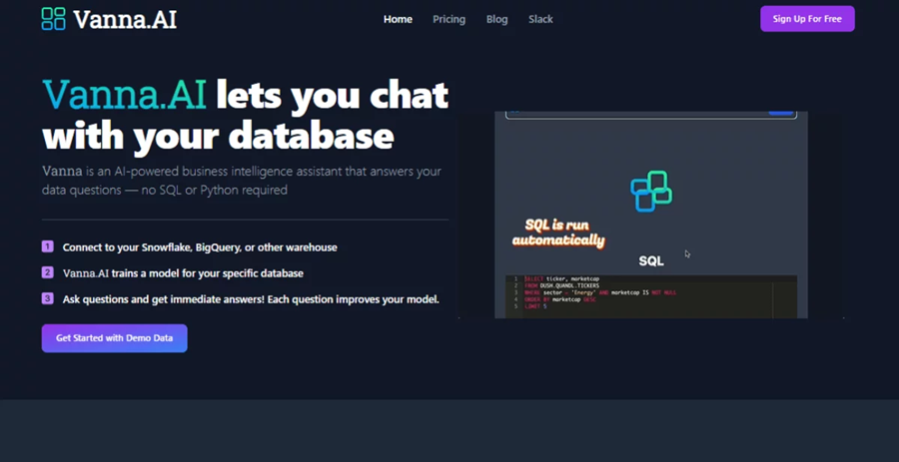Click the 'Vanna.AI trains a model' step text
The width and height of the screenshot is (899, 462).
[183, 272]
